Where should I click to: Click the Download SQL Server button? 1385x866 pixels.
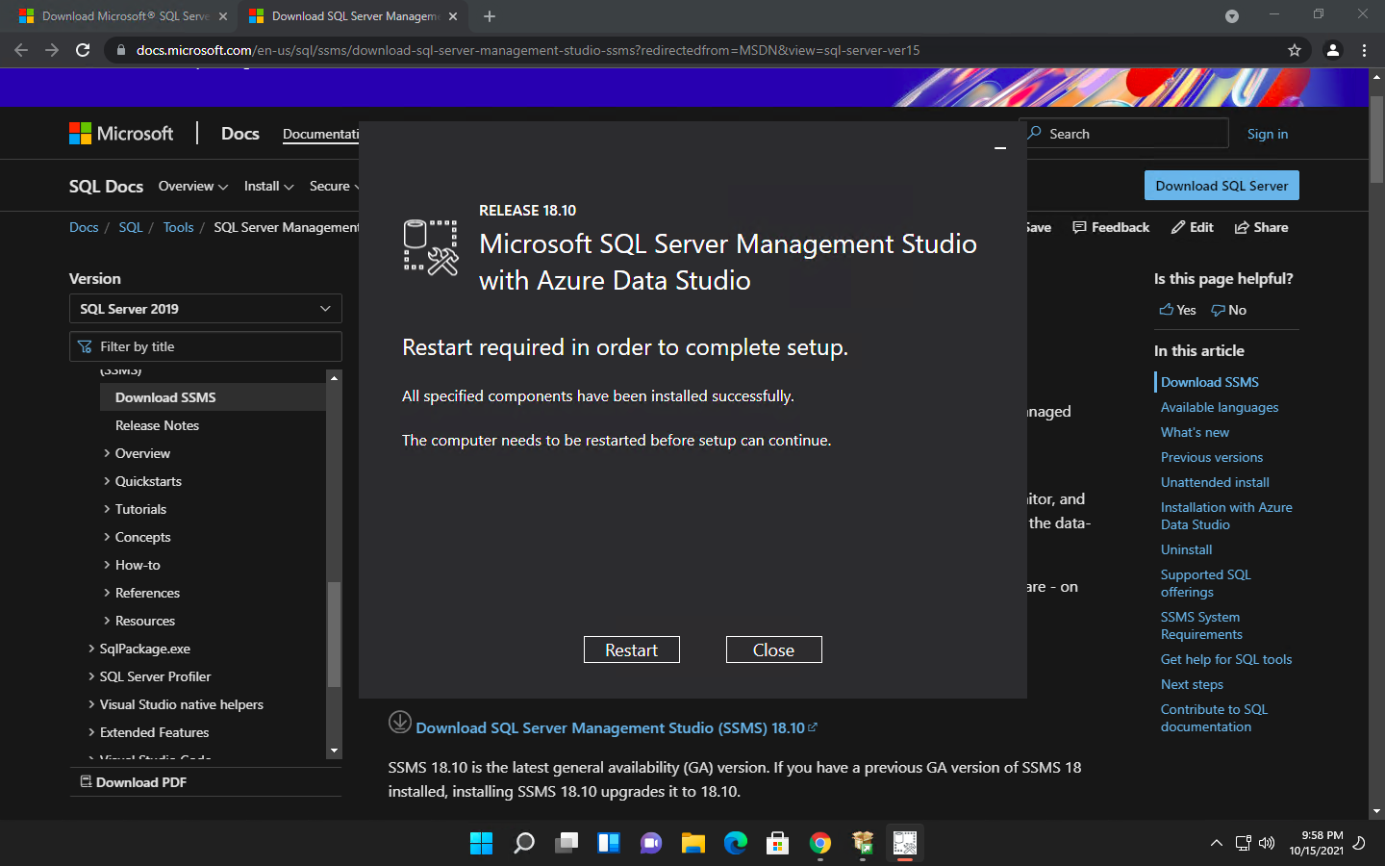[1221, 186]
